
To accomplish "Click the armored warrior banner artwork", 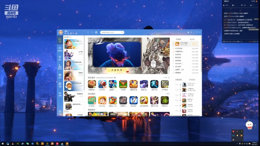I will (156, 56).
